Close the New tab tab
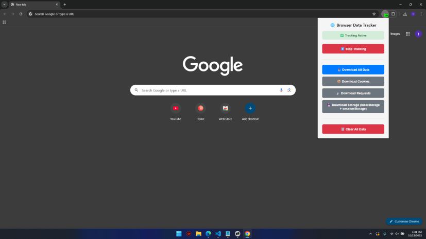The height and width of the screenshot is (239, 426). click(x=57, y=5)
